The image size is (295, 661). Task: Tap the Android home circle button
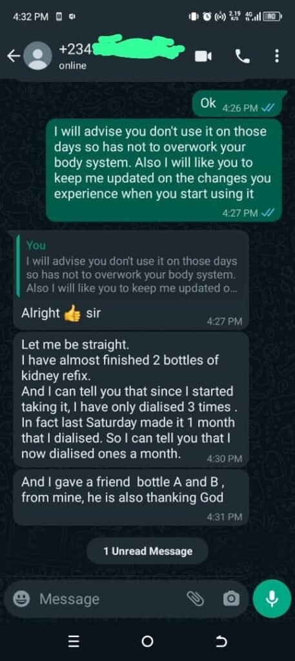[147, 642]
